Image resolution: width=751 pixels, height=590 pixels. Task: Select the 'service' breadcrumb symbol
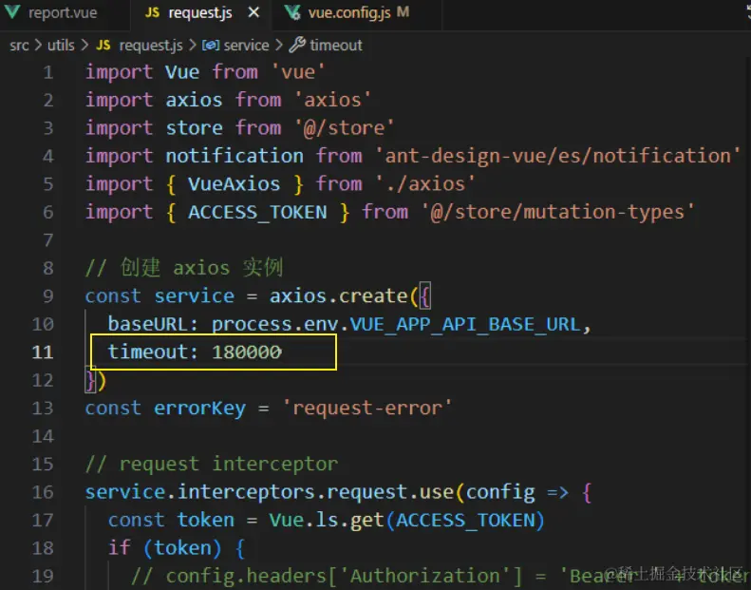click(246, 46)
